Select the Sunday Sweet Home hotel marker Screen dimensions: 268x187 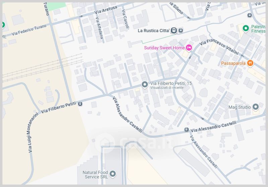(x=189, y=48)
